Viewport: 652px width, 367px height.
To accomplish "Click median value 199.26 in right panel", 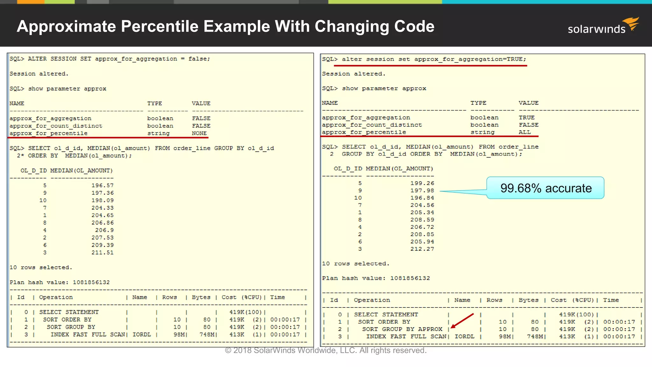I will coord(422,183).
